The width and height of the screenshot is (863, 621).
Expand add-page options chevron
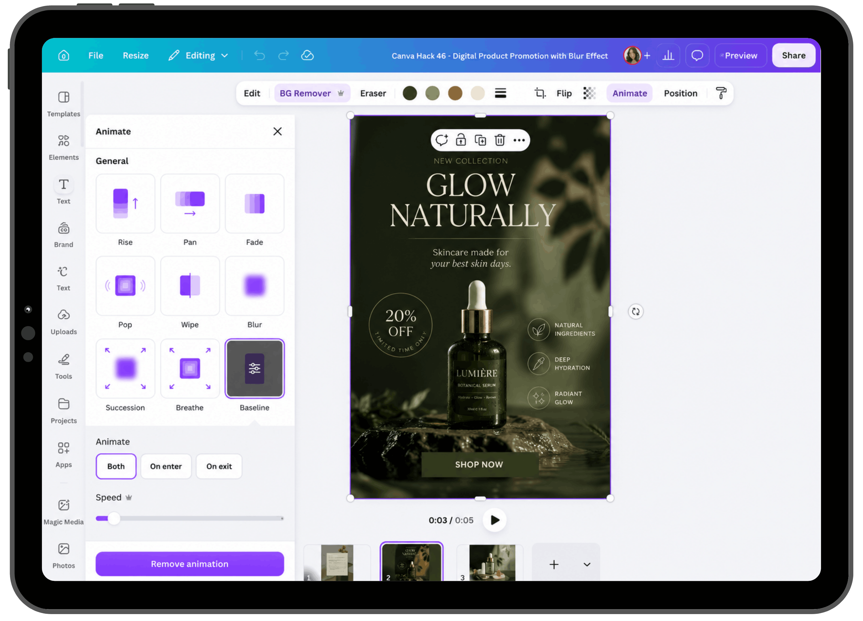point(587,565)
